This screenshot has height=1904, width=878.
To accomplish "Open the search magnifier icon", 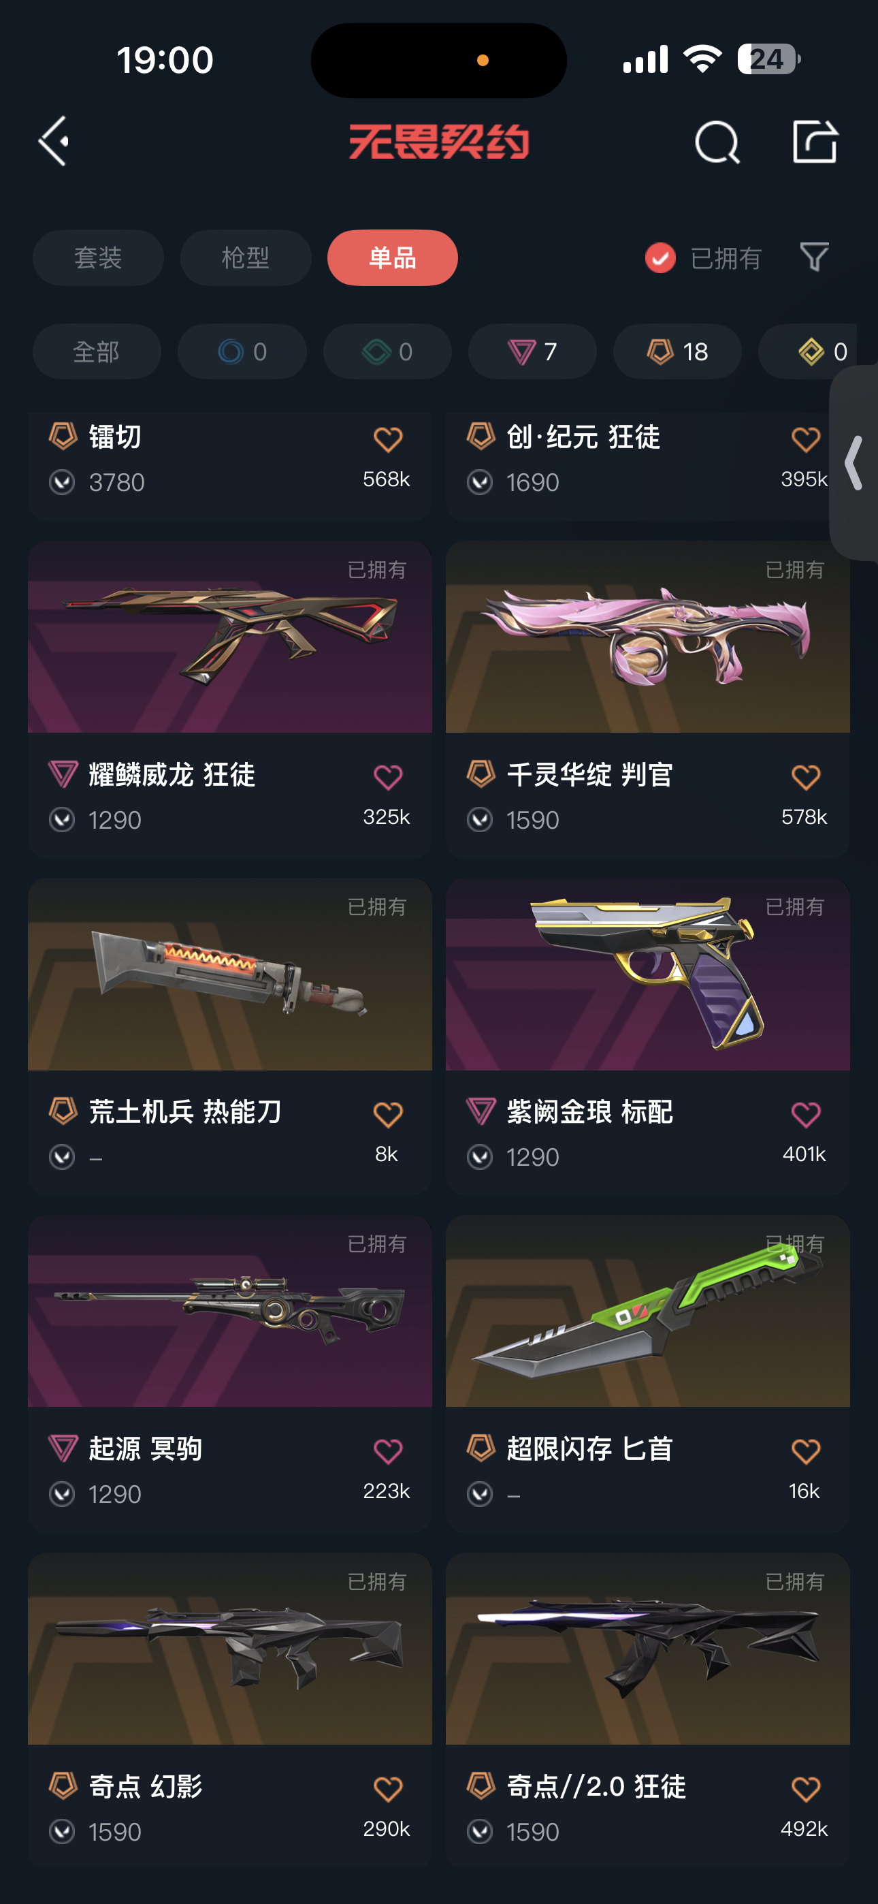I will click(x=717, y=141).
